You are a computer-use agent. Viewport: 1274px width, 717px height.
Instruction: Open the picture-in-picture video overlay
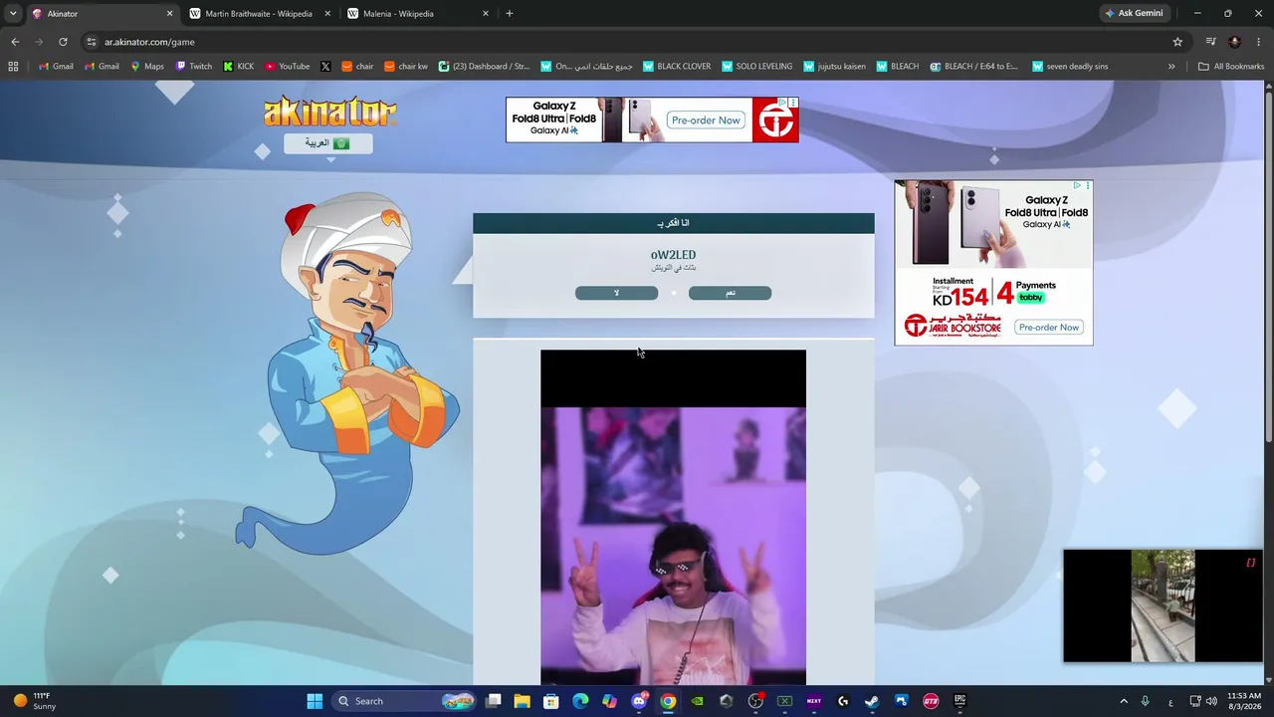(x=1163, y=605)
